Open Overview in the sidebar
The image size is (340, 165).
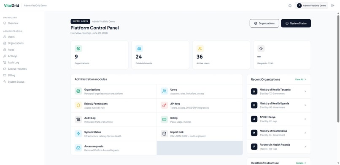point(13,23)
